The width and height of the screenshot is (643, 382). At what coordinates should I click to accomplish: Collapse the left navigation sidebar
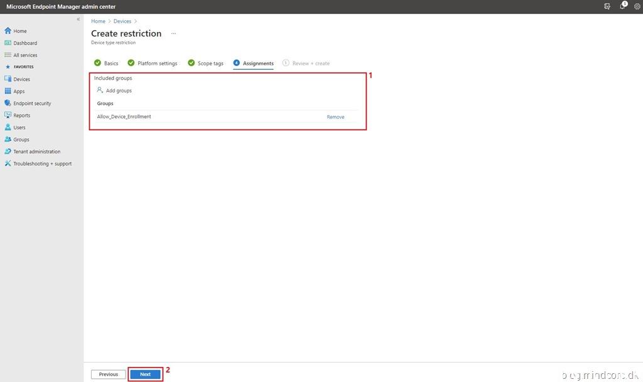[78, 19]
